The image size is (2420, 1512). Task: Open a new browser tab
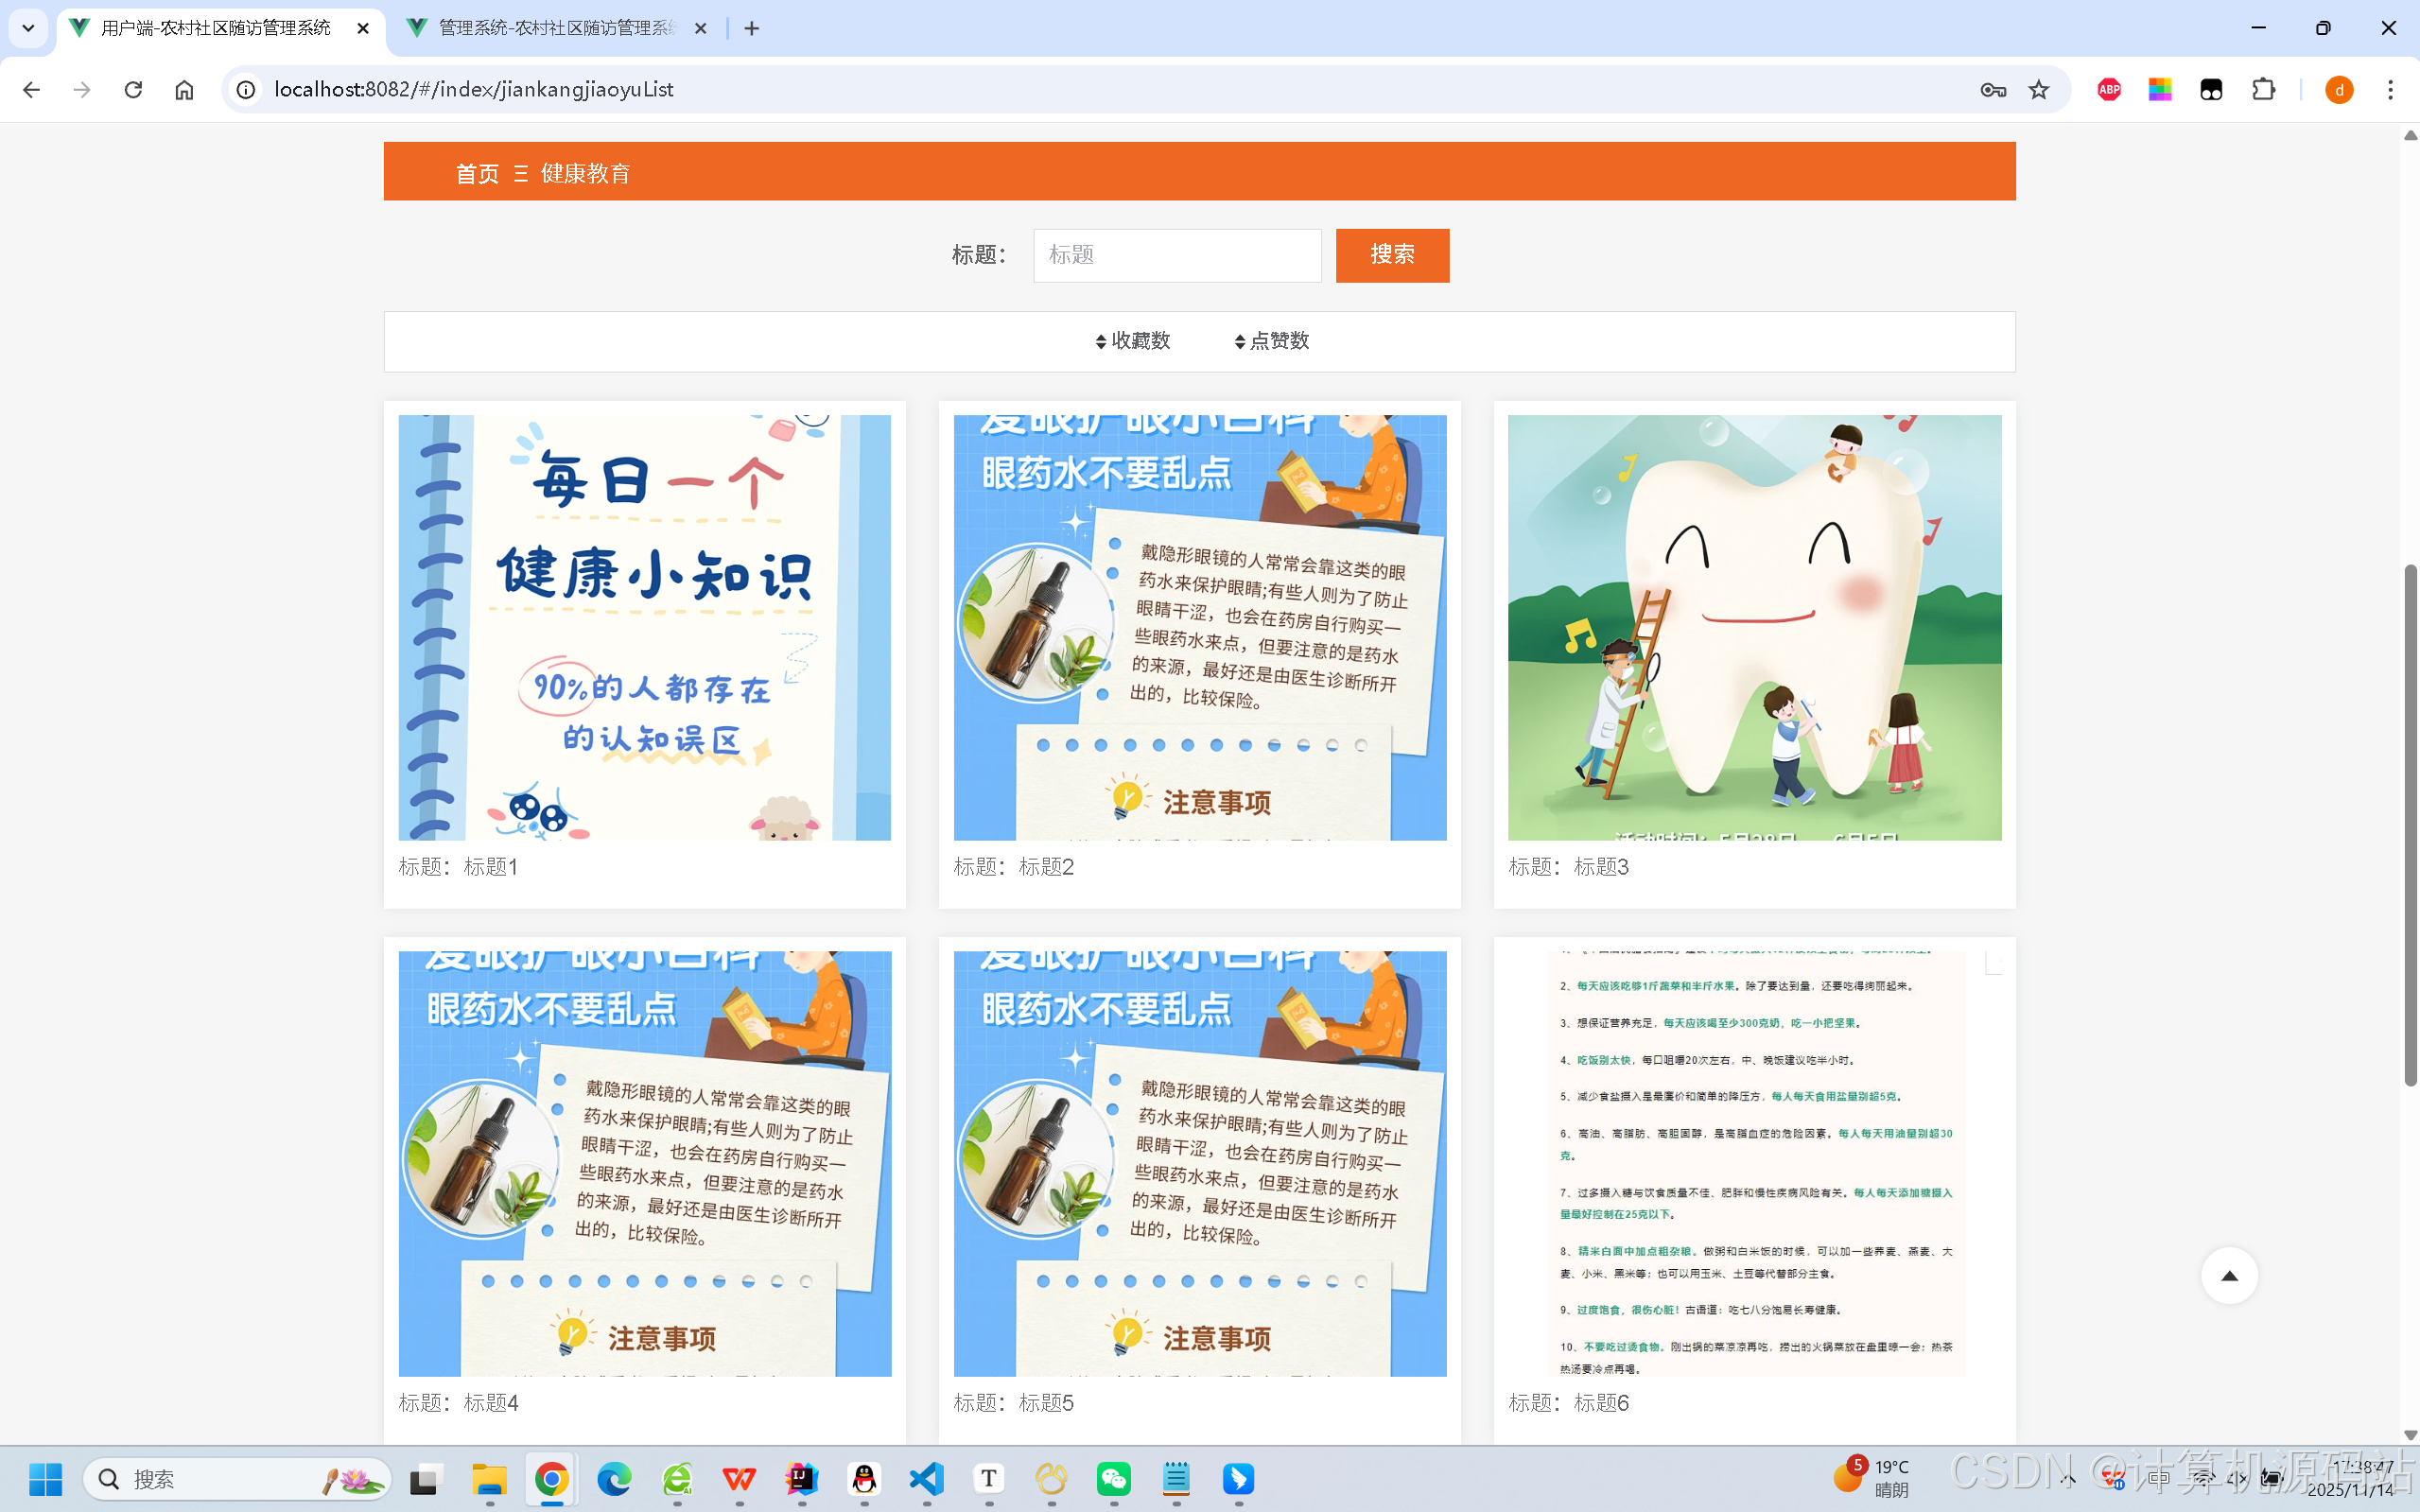752,28
